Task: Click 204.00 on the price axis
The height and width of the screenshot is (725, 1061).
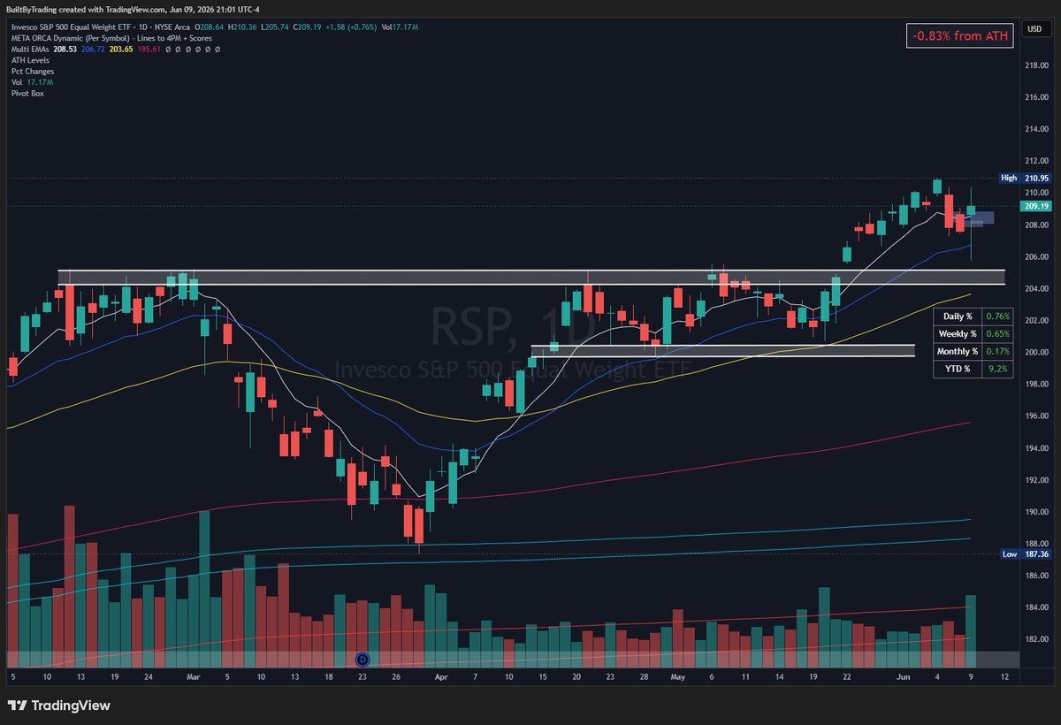Action: pos(1037,288)
